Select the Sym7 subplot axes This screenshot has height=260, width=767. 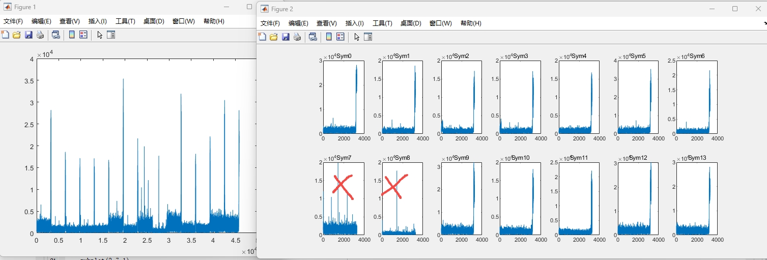pyautogui.click(x=343, y=198)
